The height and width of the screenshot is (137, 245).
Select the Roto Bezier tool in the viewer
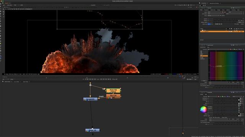tap(3, 16)
